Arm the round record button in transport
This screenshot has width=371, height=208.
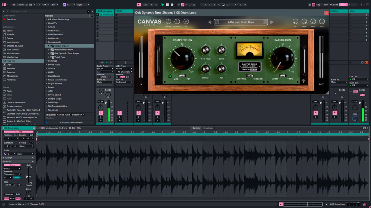pos(172,5)
